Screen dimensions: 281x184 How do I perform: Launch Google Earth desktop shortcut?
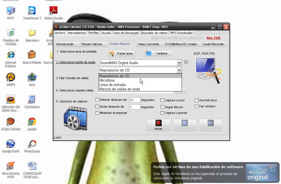tap(11, 146)
